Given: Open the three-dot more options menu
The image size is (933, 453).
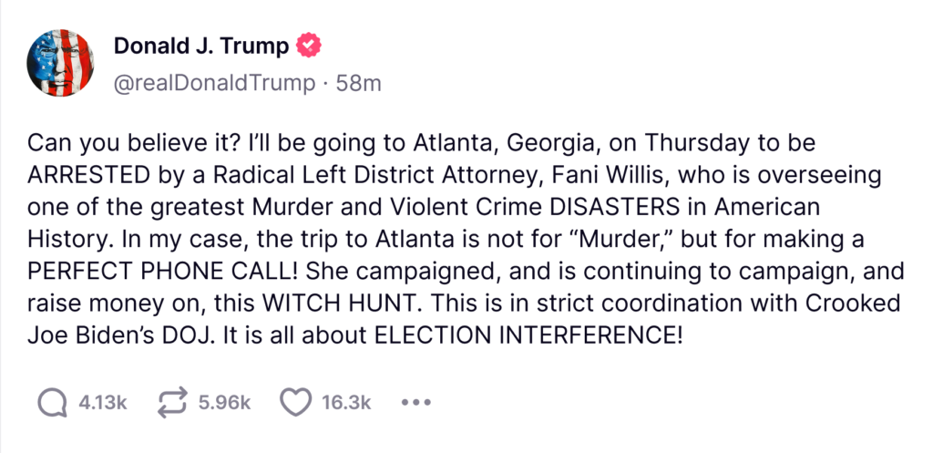Looking at the screenshot, I should tap(415, 403).
